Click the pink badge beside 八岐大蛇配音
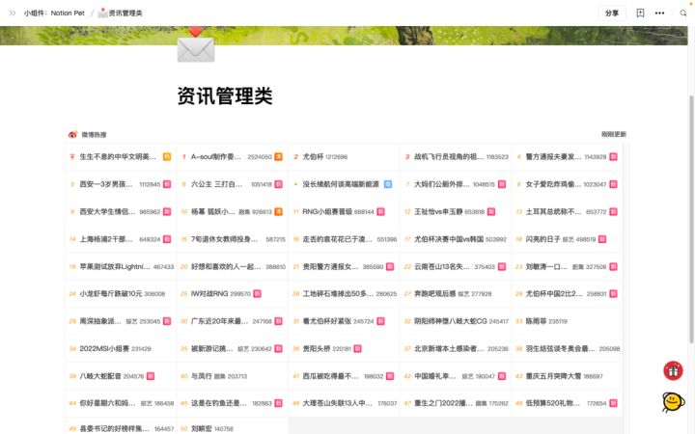The width and height of the screenshot is (695, 434). [x=151, y=376]
